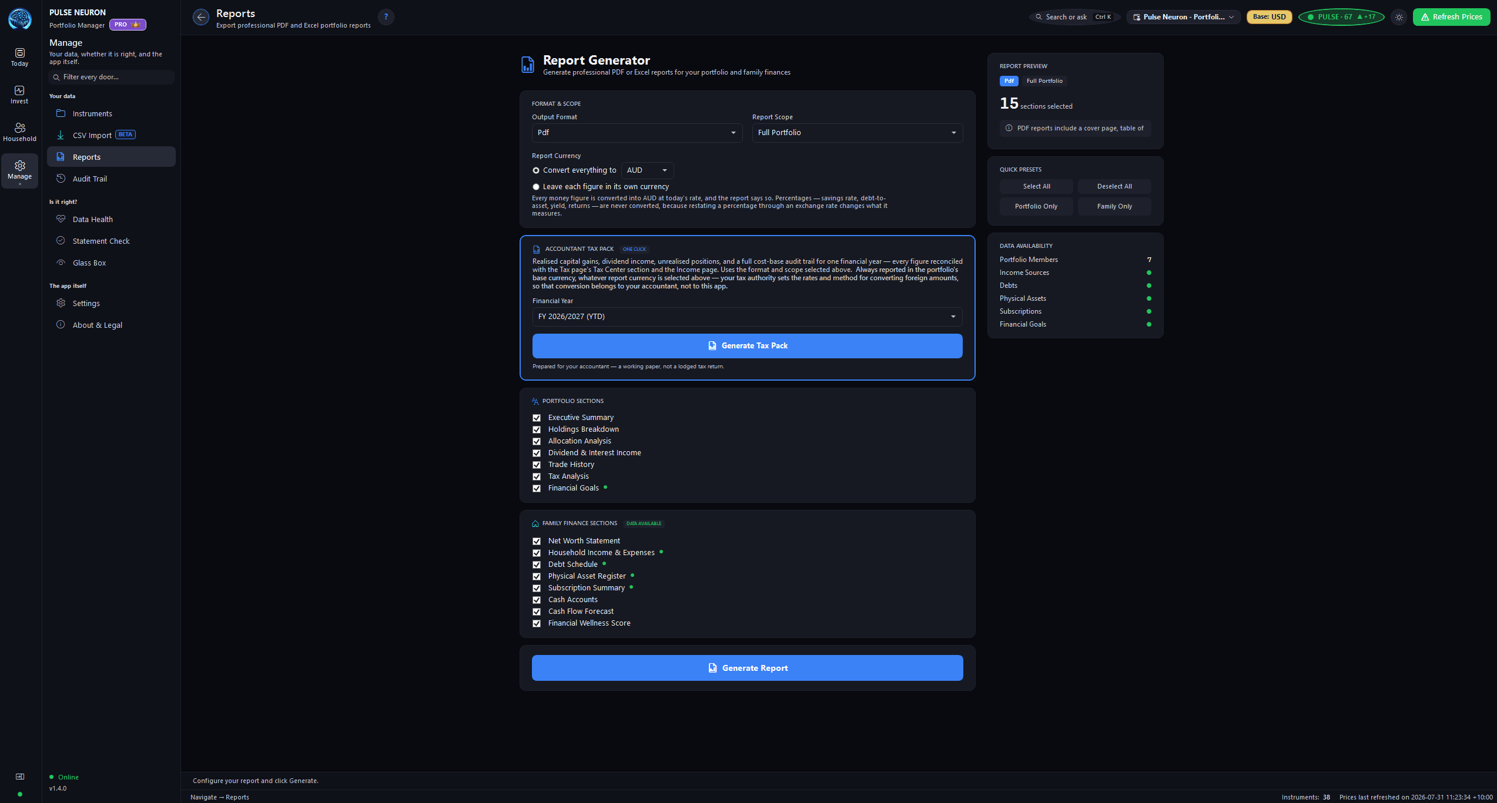Uncheck Executive Summary section

pyautogui.click(x=537, y=418)
